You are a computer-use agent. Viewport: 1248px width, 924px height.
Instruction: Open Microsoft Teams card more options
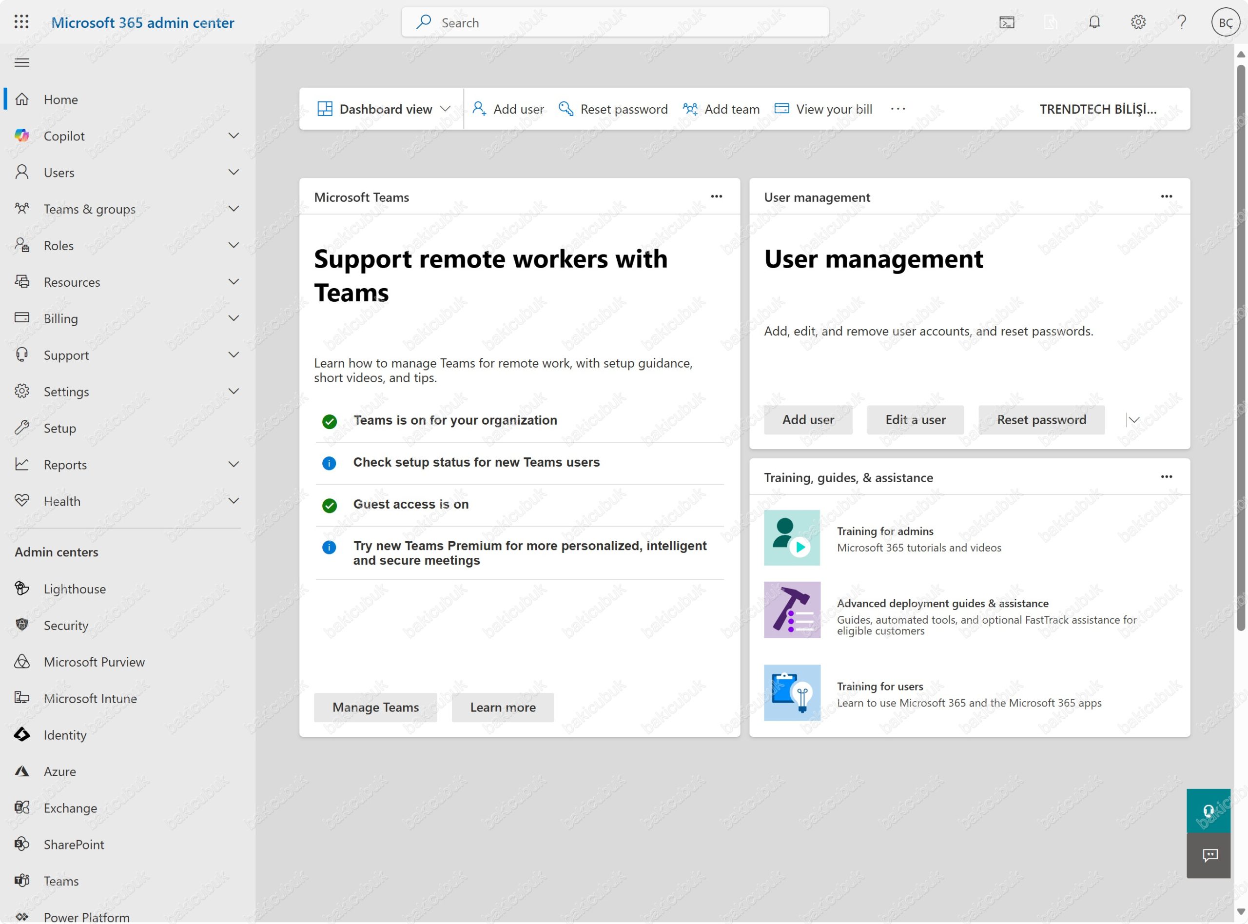(716, 197)
